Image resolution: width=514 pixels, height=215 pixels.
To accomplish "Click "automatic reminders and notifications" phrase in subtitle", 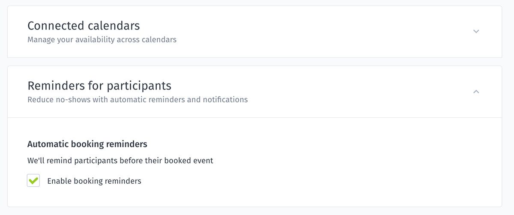I will [x=179, y=100].
